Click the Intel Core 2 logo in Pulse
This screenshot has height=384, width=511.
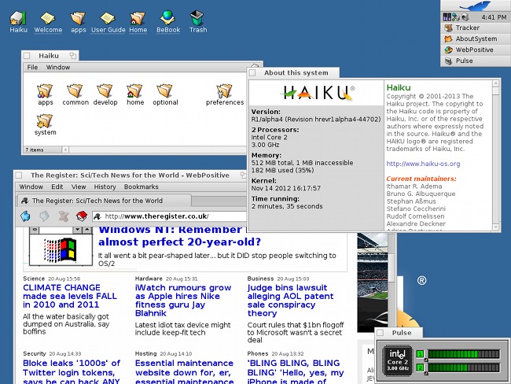pyautogui.click(x=398, y=360)
